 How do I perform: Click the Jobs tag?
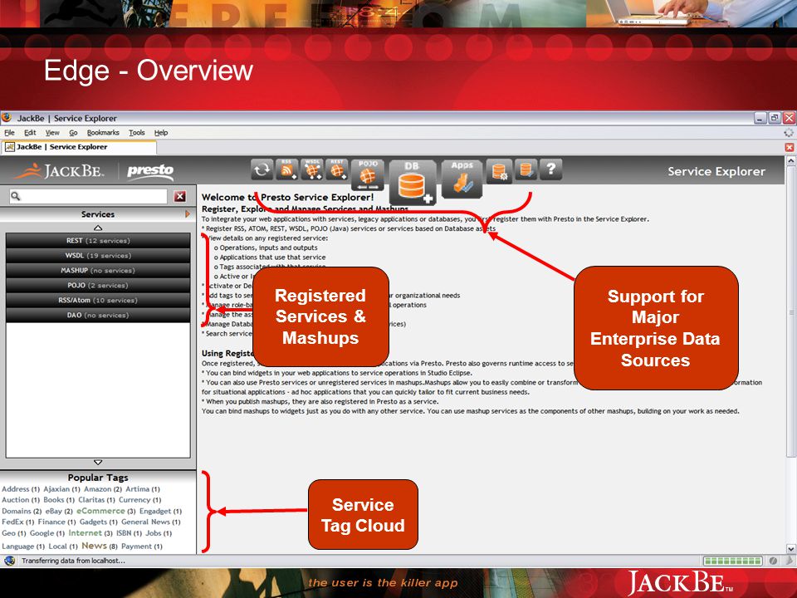(x=154, y=533)
